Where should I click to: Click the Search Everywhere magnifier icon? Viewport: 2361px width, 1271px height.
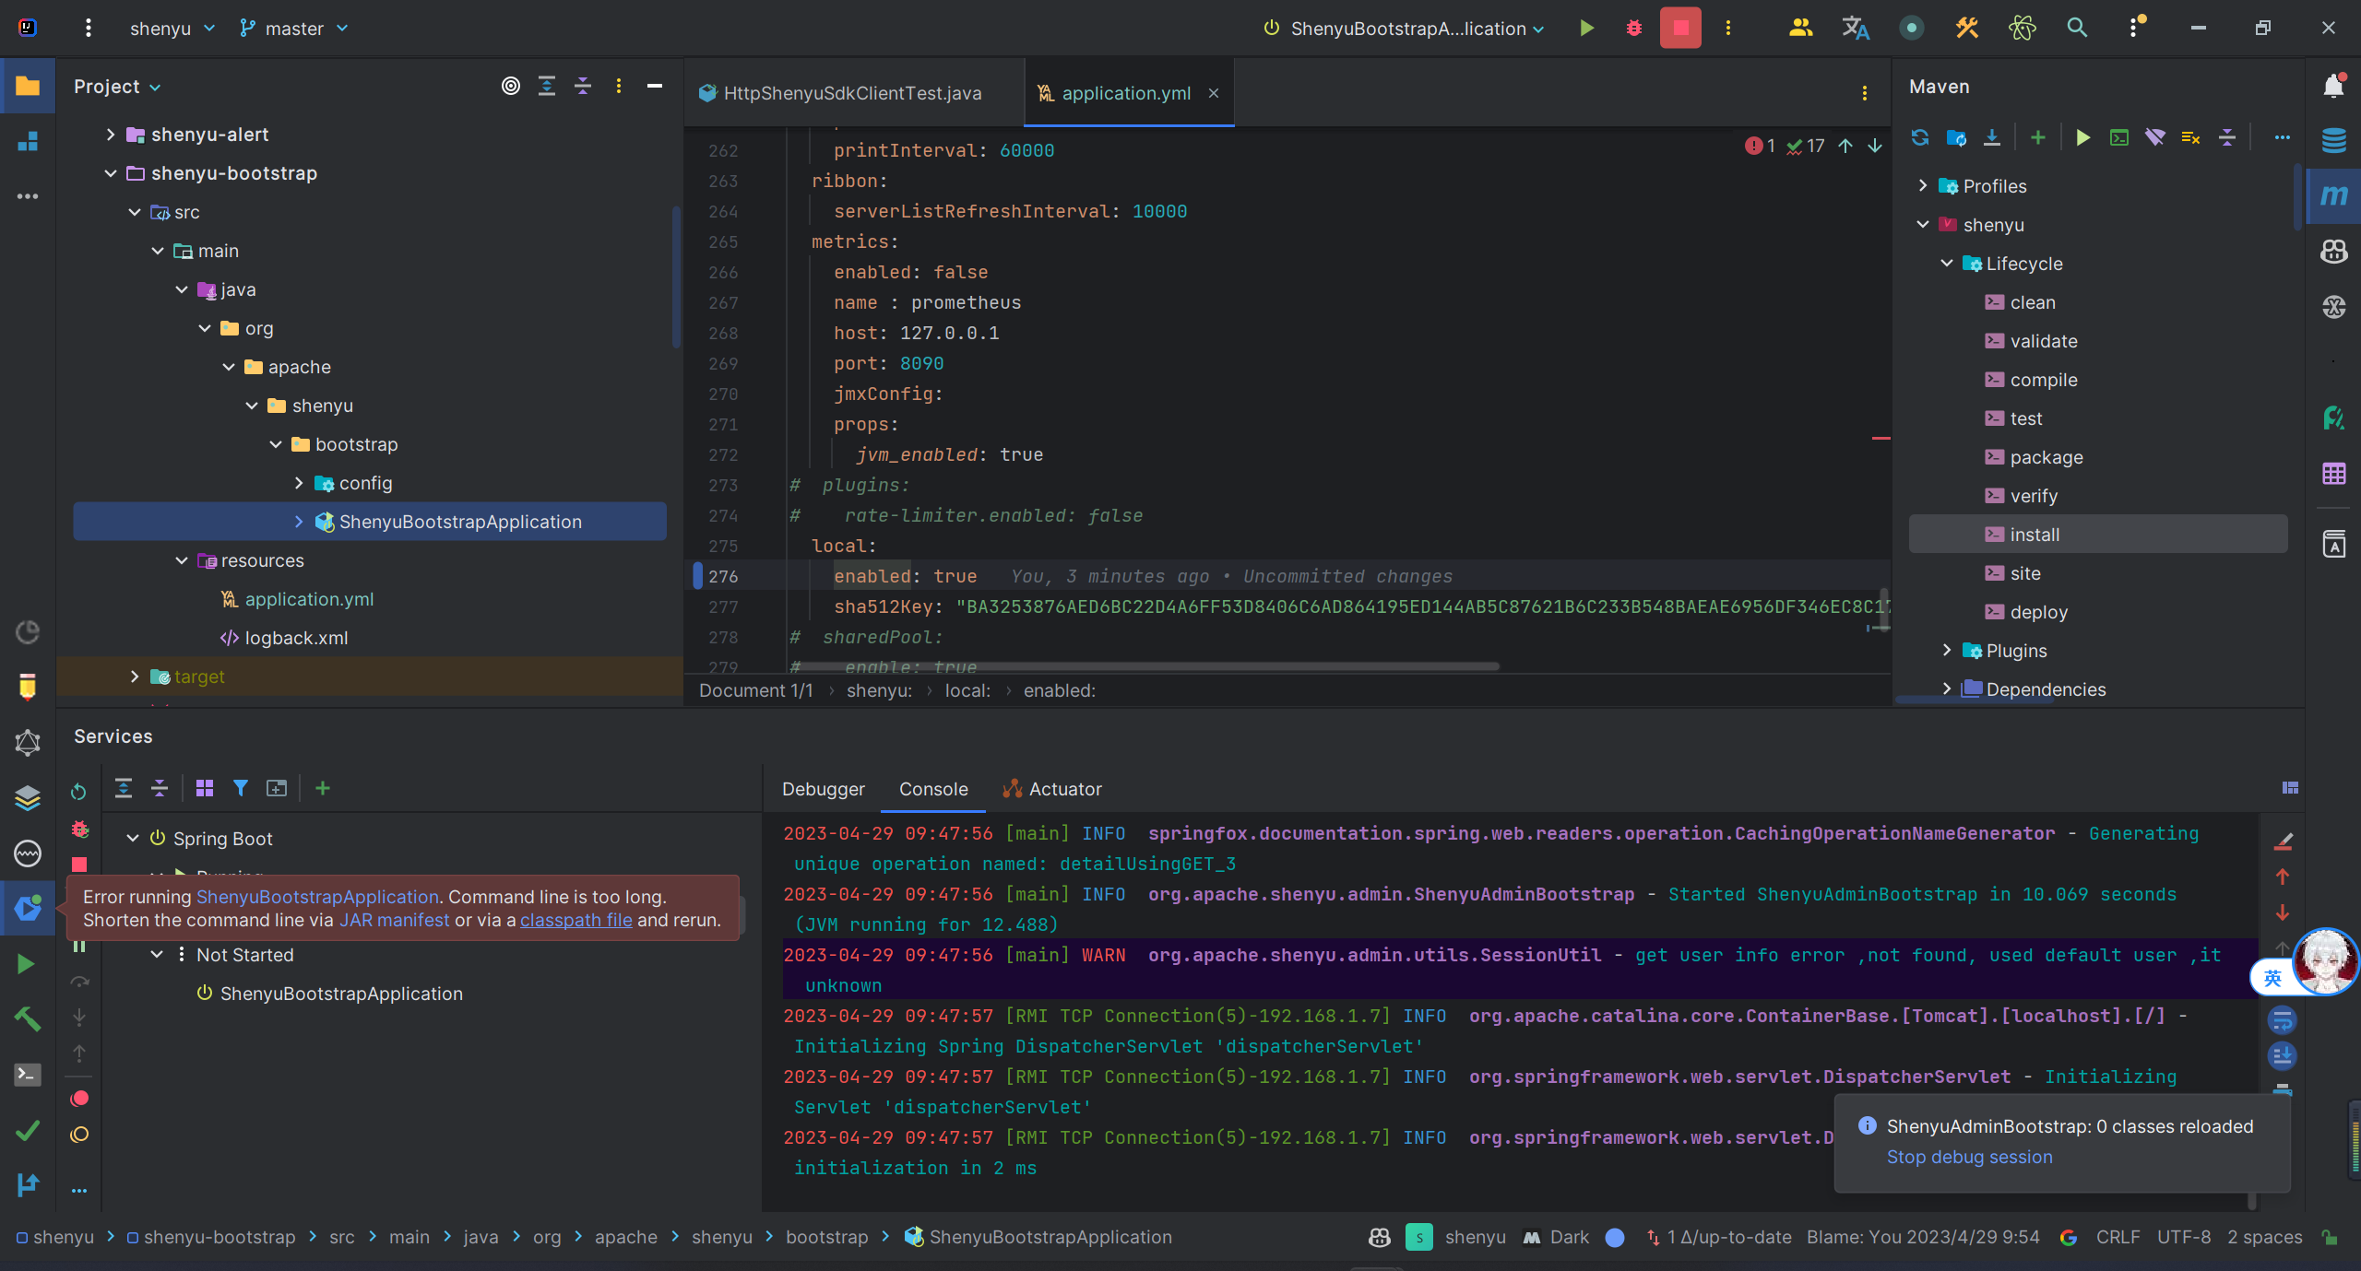(x=2077, y=28)
